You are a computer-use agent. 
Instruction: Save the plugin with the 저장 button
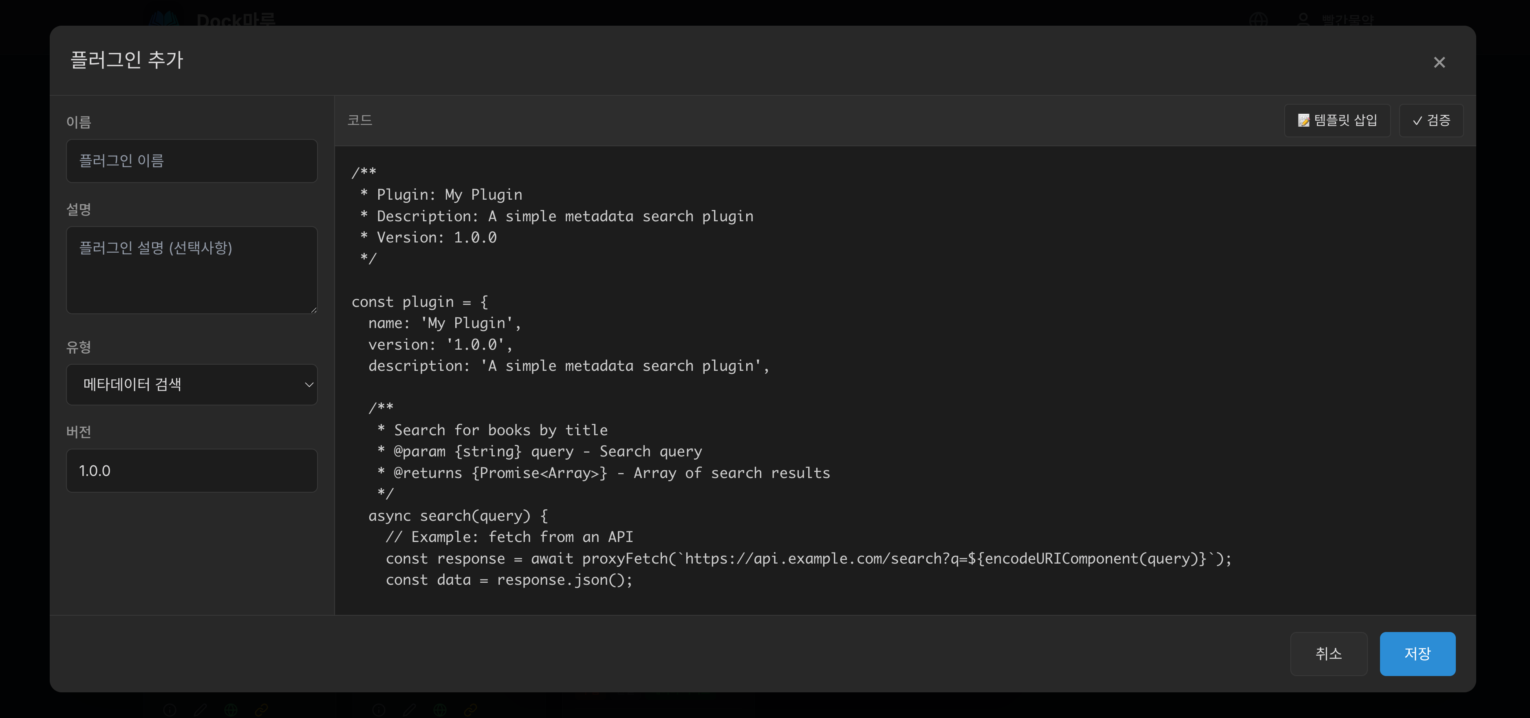1417,653
